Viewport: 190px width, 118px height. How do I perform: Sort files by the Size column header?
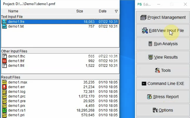pyautogui.click(x=80, y=11)
